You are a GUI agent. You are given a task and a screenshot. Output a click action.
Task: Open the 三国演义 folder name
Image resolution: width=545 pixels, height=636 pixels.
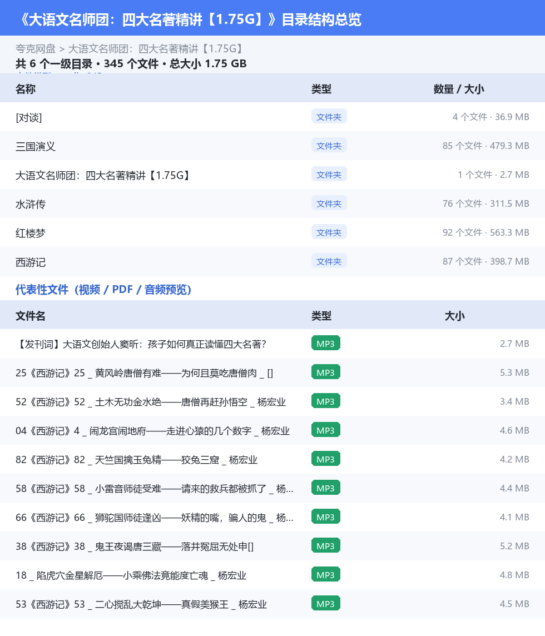(x=35, y=146)
